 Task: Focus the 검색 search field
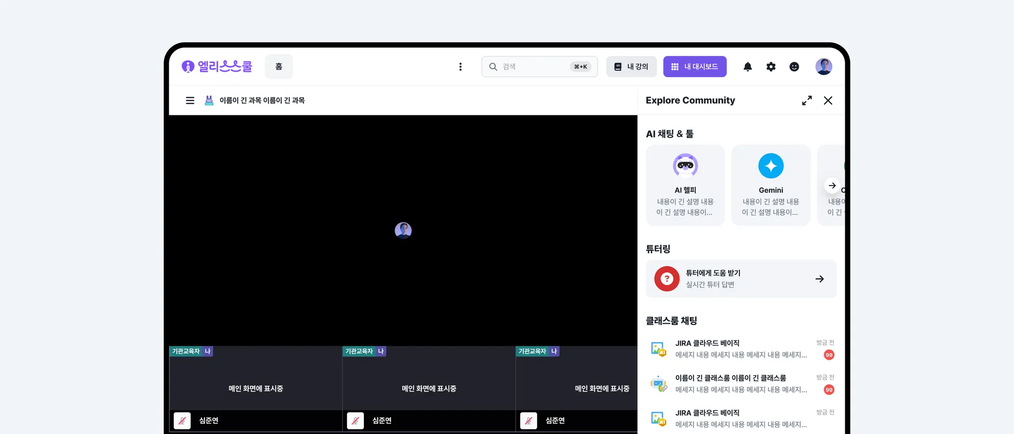540,66
